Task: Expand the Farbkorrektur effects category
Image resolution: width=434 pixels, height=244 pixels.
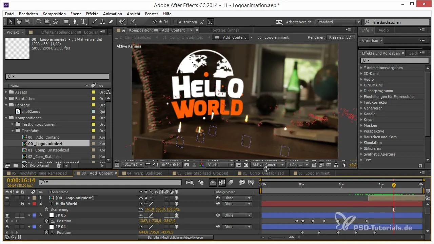Action: tap(361, 102)
